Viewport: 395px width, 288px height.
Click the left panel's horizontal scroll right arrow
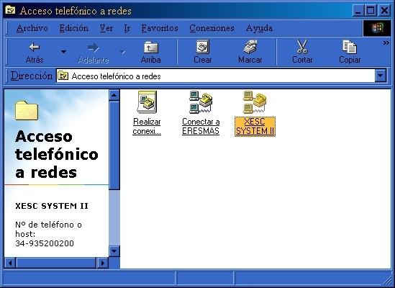103,263
